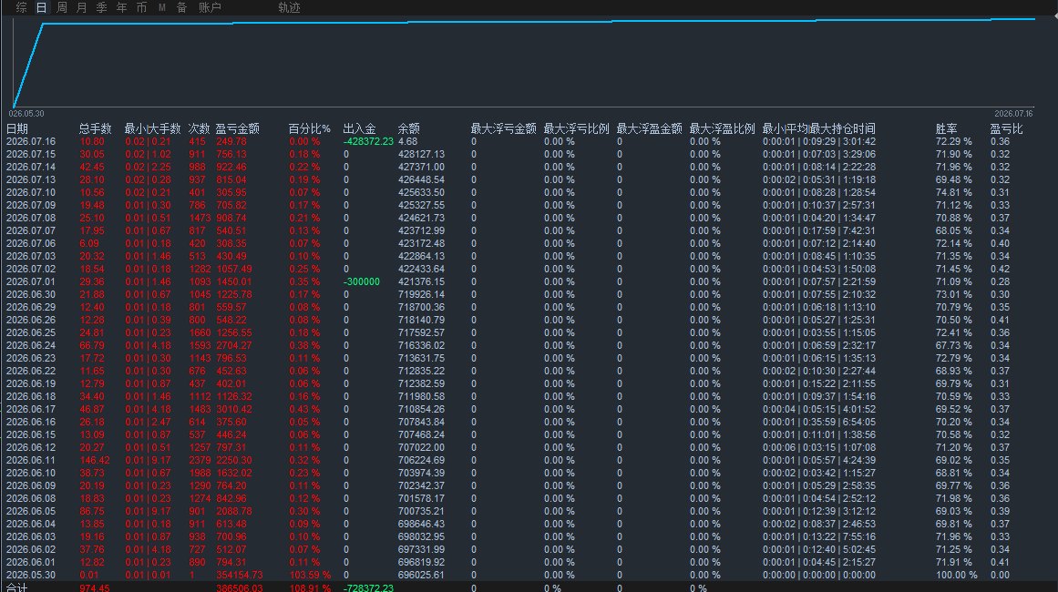This screenshot has height=592, width=1058.
Task: Click the 胜率 column header
Action: [x=946, y=128]
